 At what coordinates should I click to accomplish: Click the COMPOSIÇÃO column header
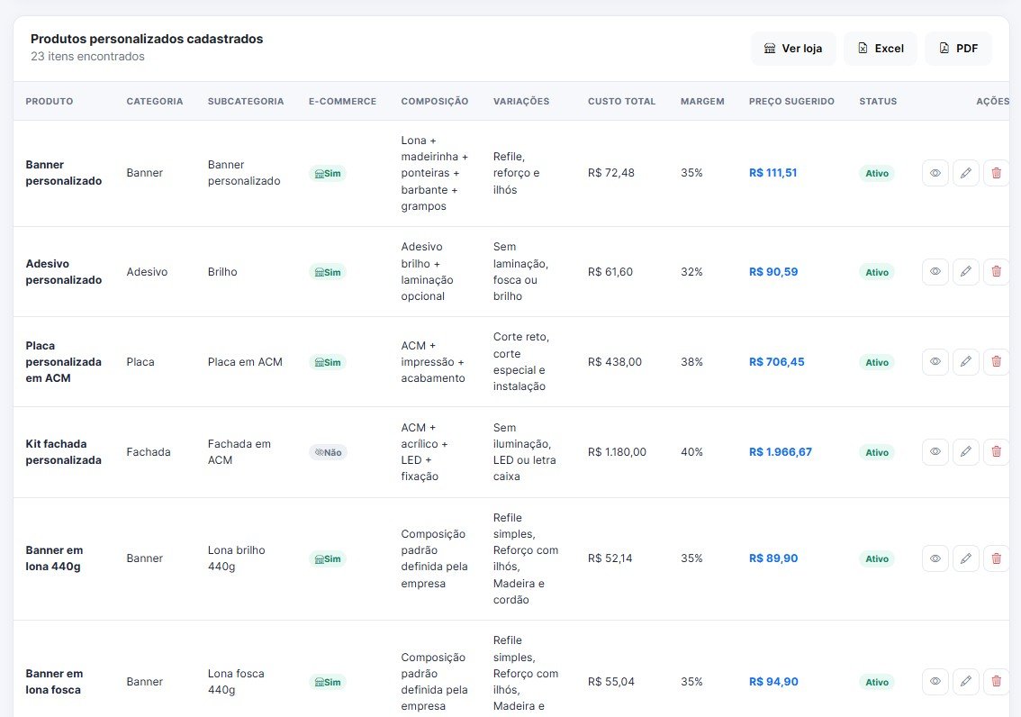pyautogui.click(x=435, y=102)
